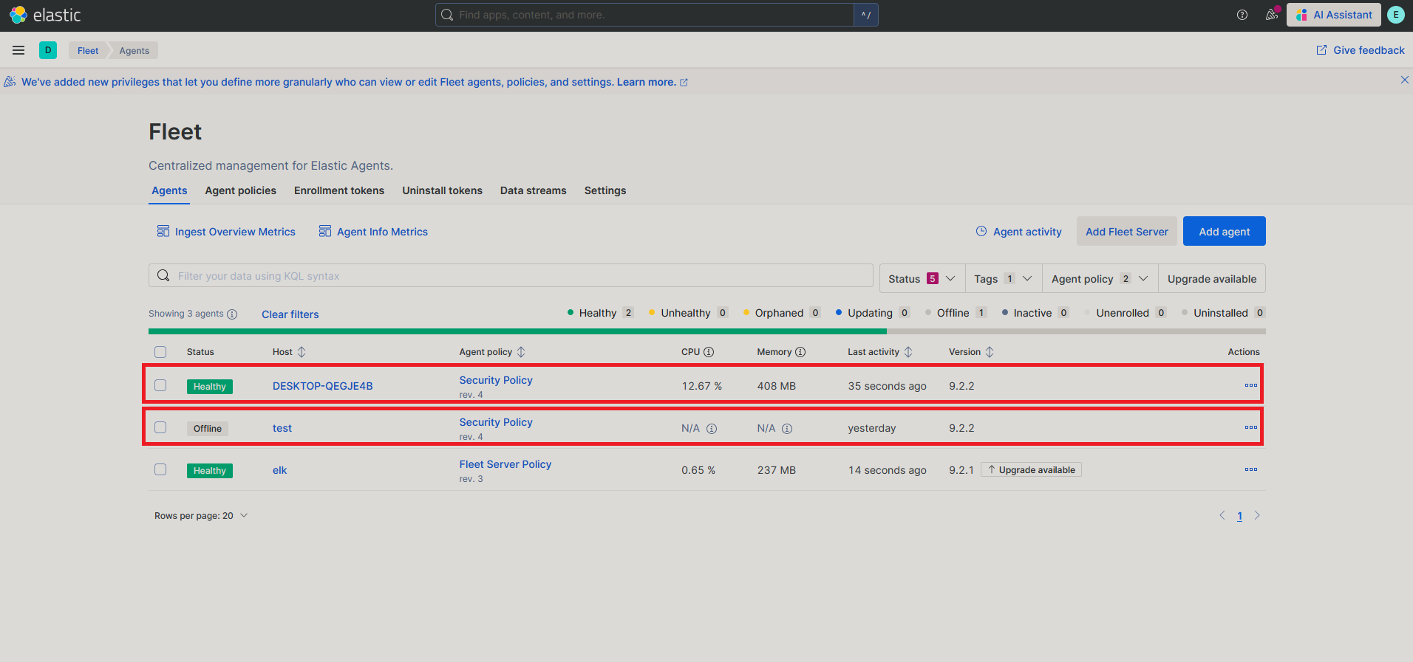Click the Healthy status badge for elk
The height and width of the screenshot is (662, 1413).
tap(210, 471)
